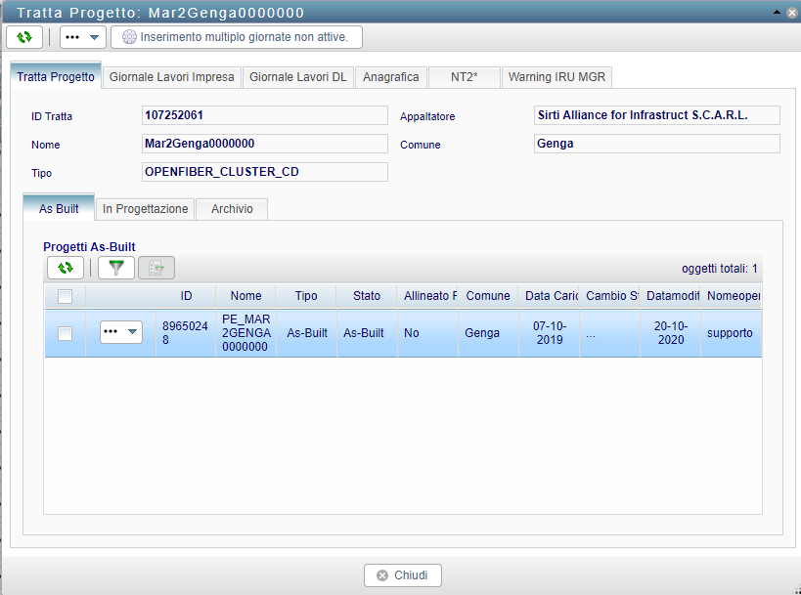801x595 pixels.
Task: Open the In Progettazione sub-tab
Action: click(x=145, y=209)
